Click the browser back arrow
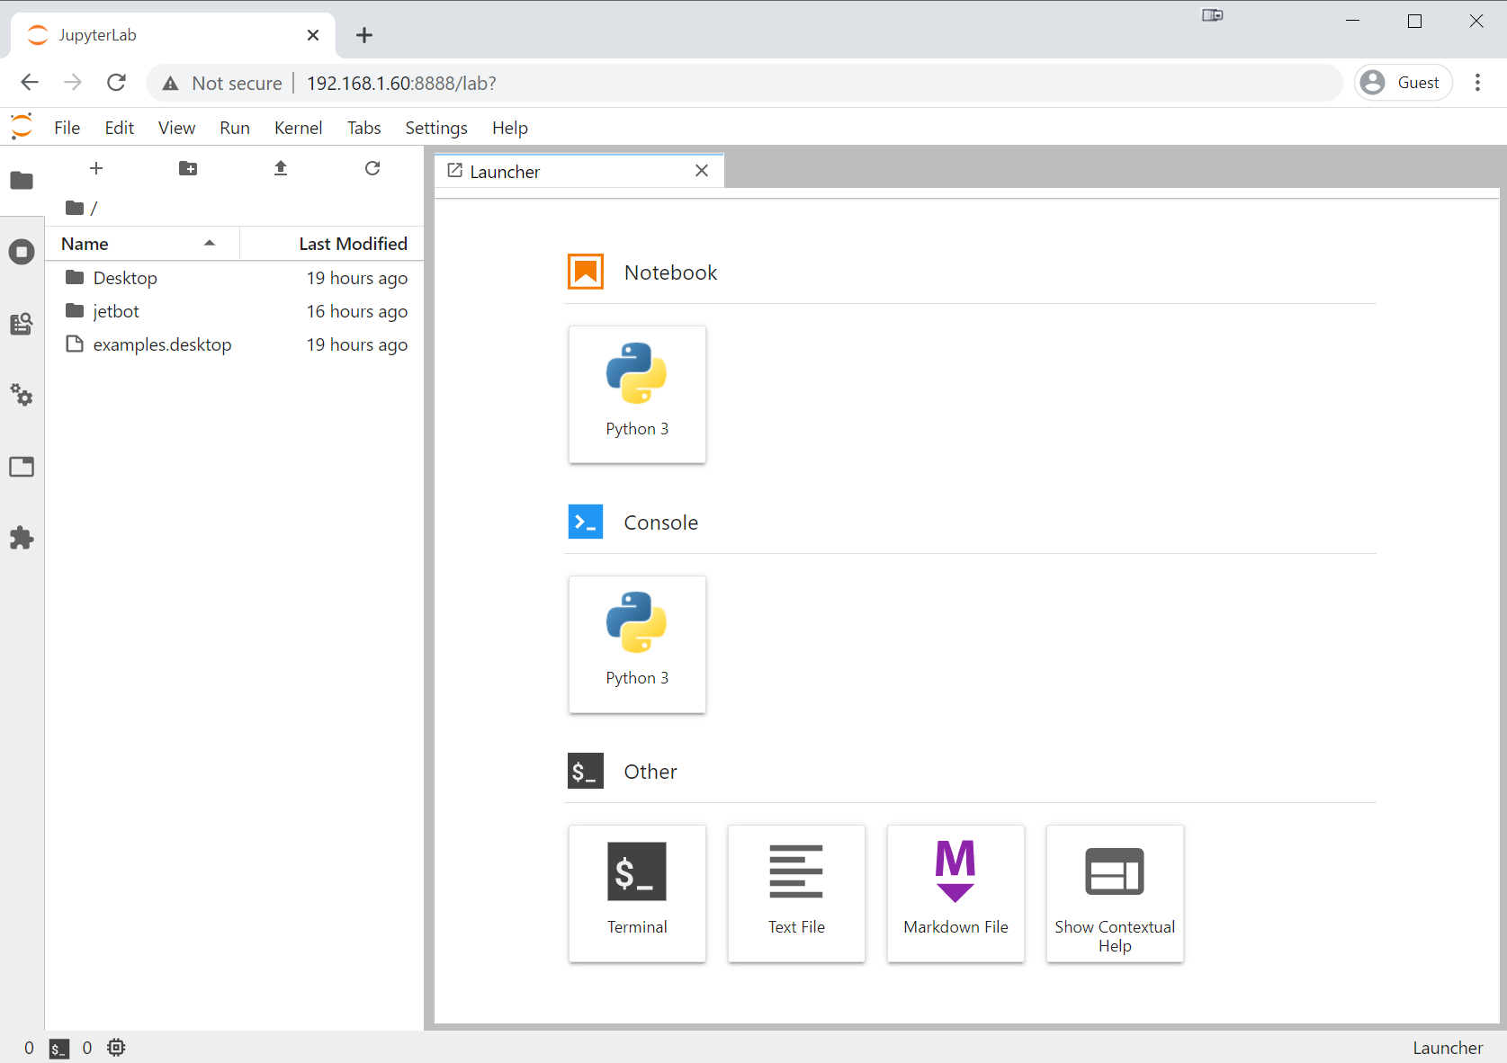Viewport: 1507px width, 1063px height. pyautogui.click(x=30, y=83)
